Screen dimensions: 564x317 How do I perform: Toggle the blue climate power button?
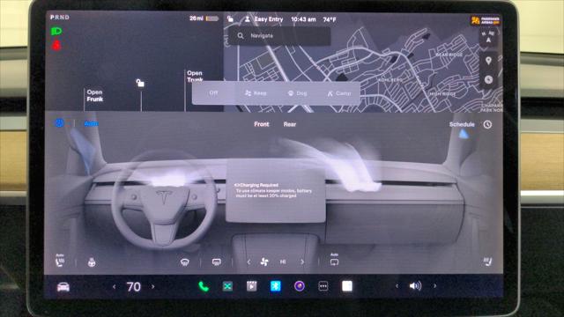click(x=59, y=123)
